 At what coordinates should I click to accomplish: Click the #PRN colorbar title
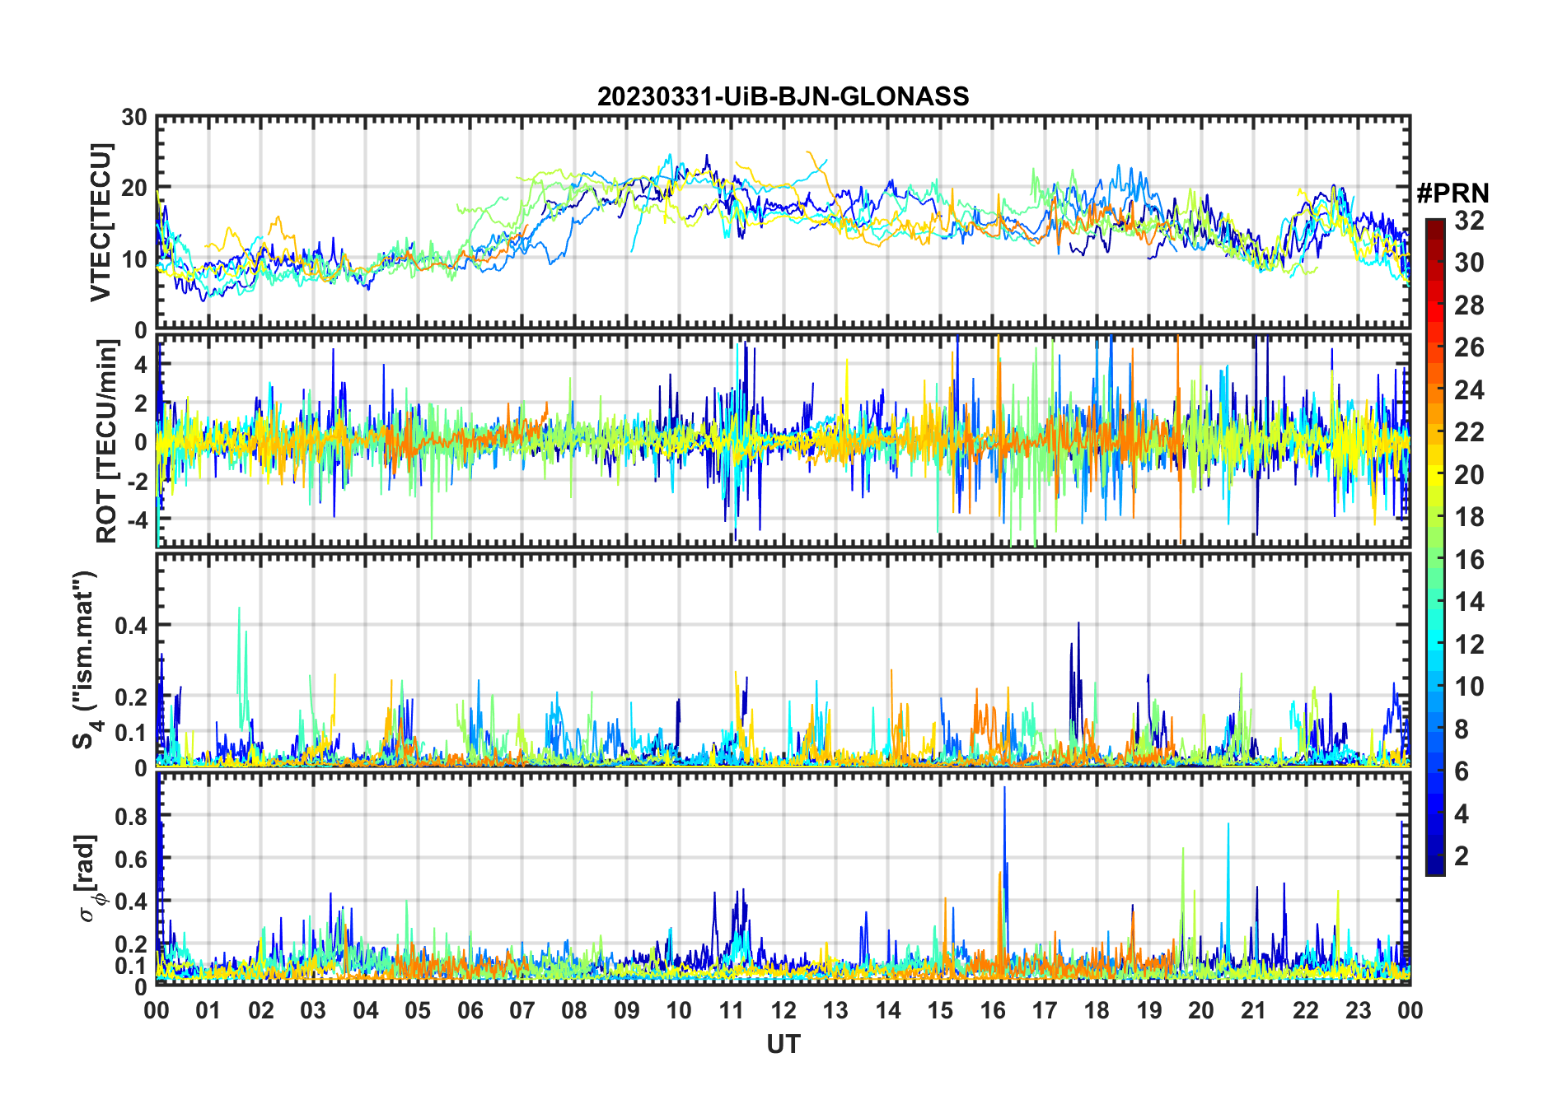point(1452,193)
